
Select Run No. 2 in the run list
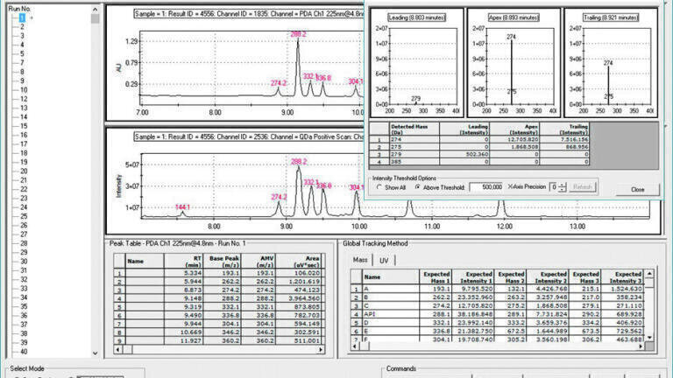point(22,26)
